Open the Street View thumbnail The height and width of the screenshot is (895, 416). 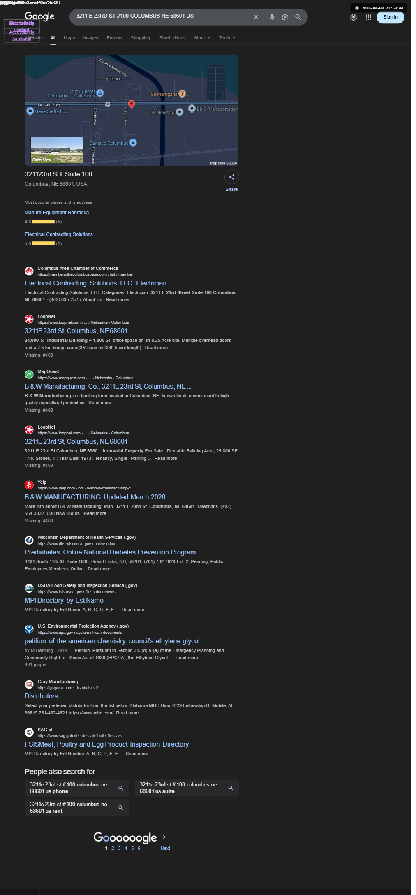(x=57, y=150)
